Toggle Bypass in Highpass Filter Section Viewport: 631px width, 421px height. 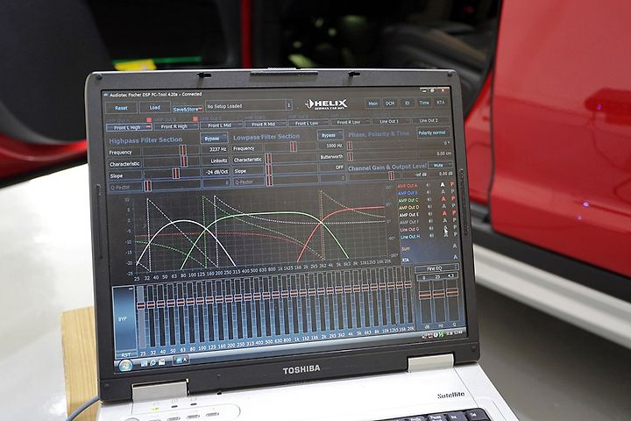pos(214,139)
